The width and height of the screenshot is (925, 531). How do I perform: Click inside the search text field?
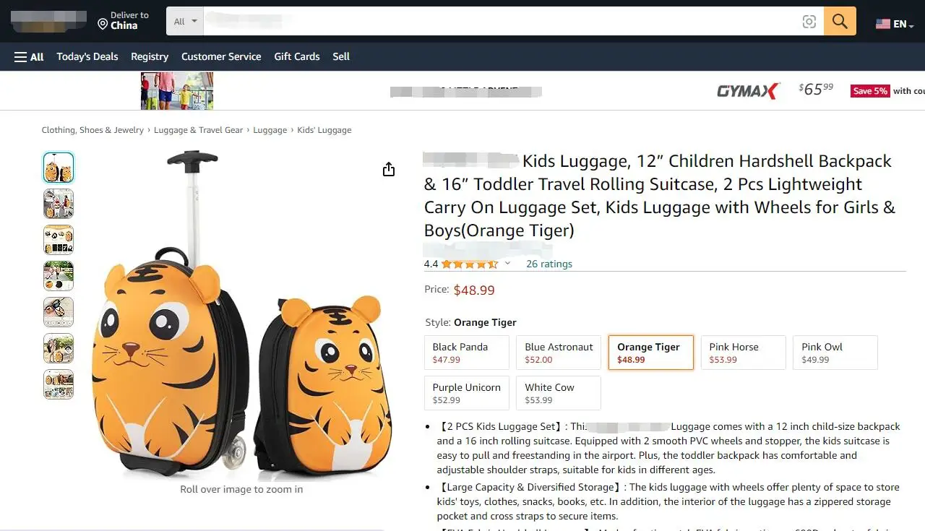click(x=499, y=22)
